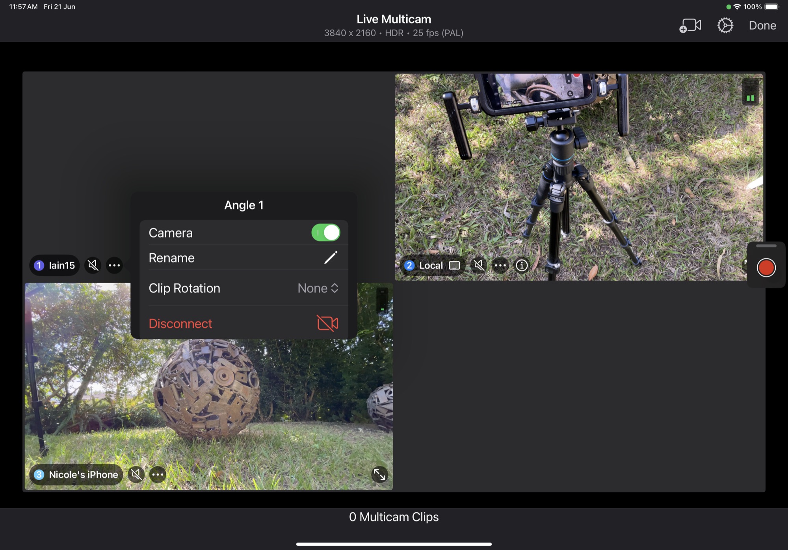Tap the Done button

(762, 26)
